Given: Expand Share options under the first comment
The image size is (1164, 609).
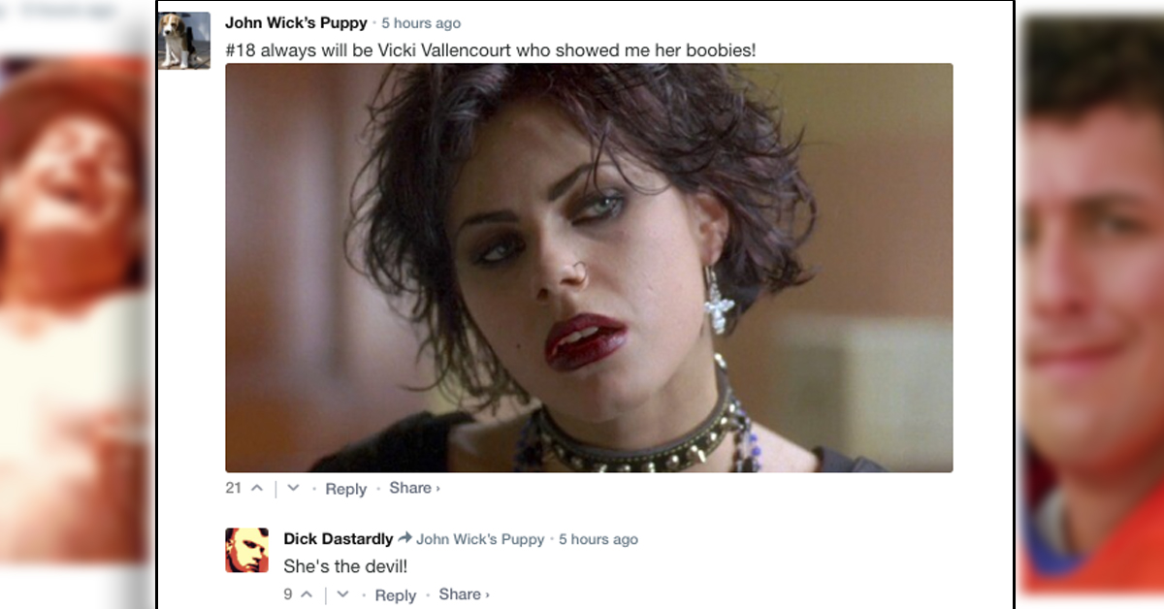Looking at the screenshot, I should 414,488.
